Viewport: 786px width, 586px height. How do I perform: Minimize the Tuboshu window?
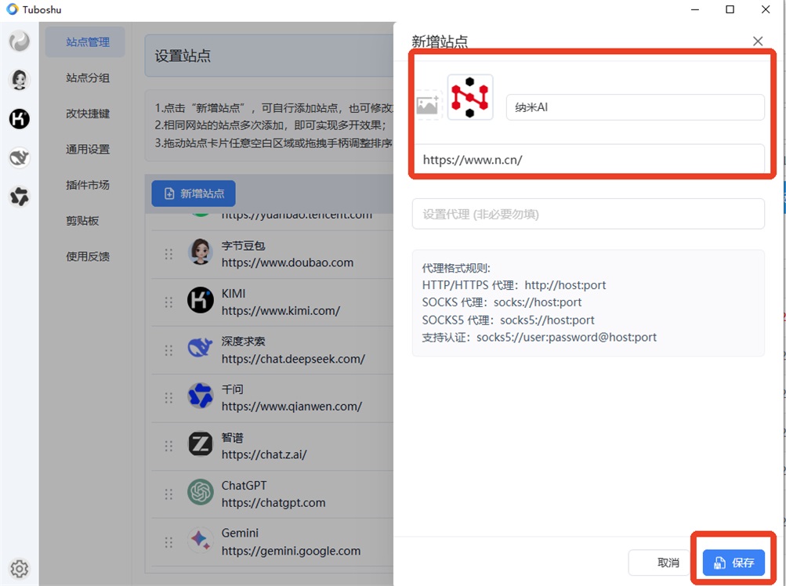pos(695,9)
